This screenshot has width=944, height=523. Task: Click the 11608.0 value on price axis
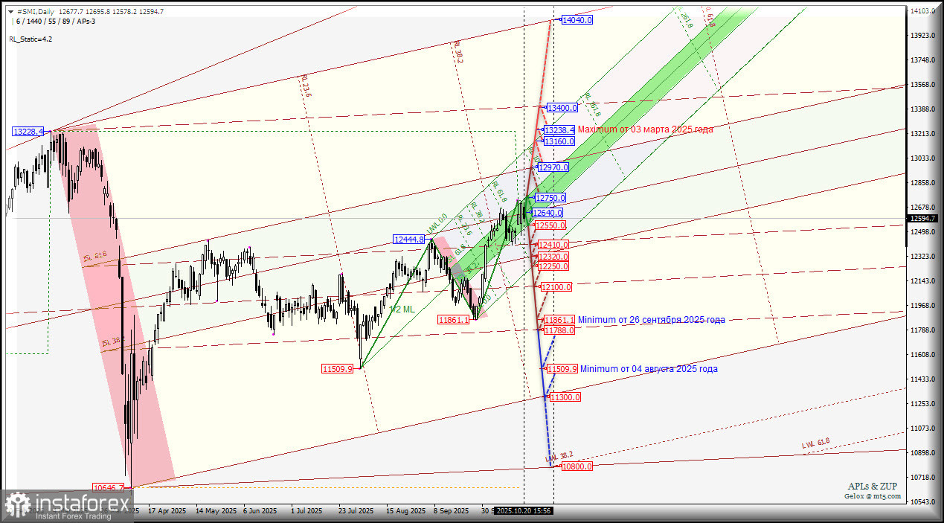point(922,355)
